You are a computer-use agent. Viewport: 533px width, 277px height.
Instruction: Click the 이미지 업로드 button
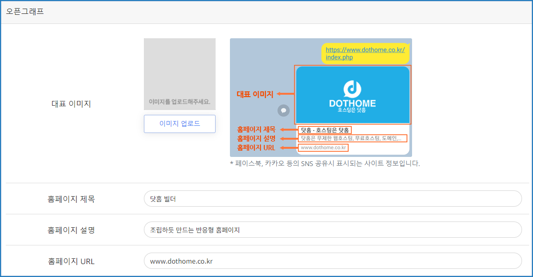click(179, 123)
